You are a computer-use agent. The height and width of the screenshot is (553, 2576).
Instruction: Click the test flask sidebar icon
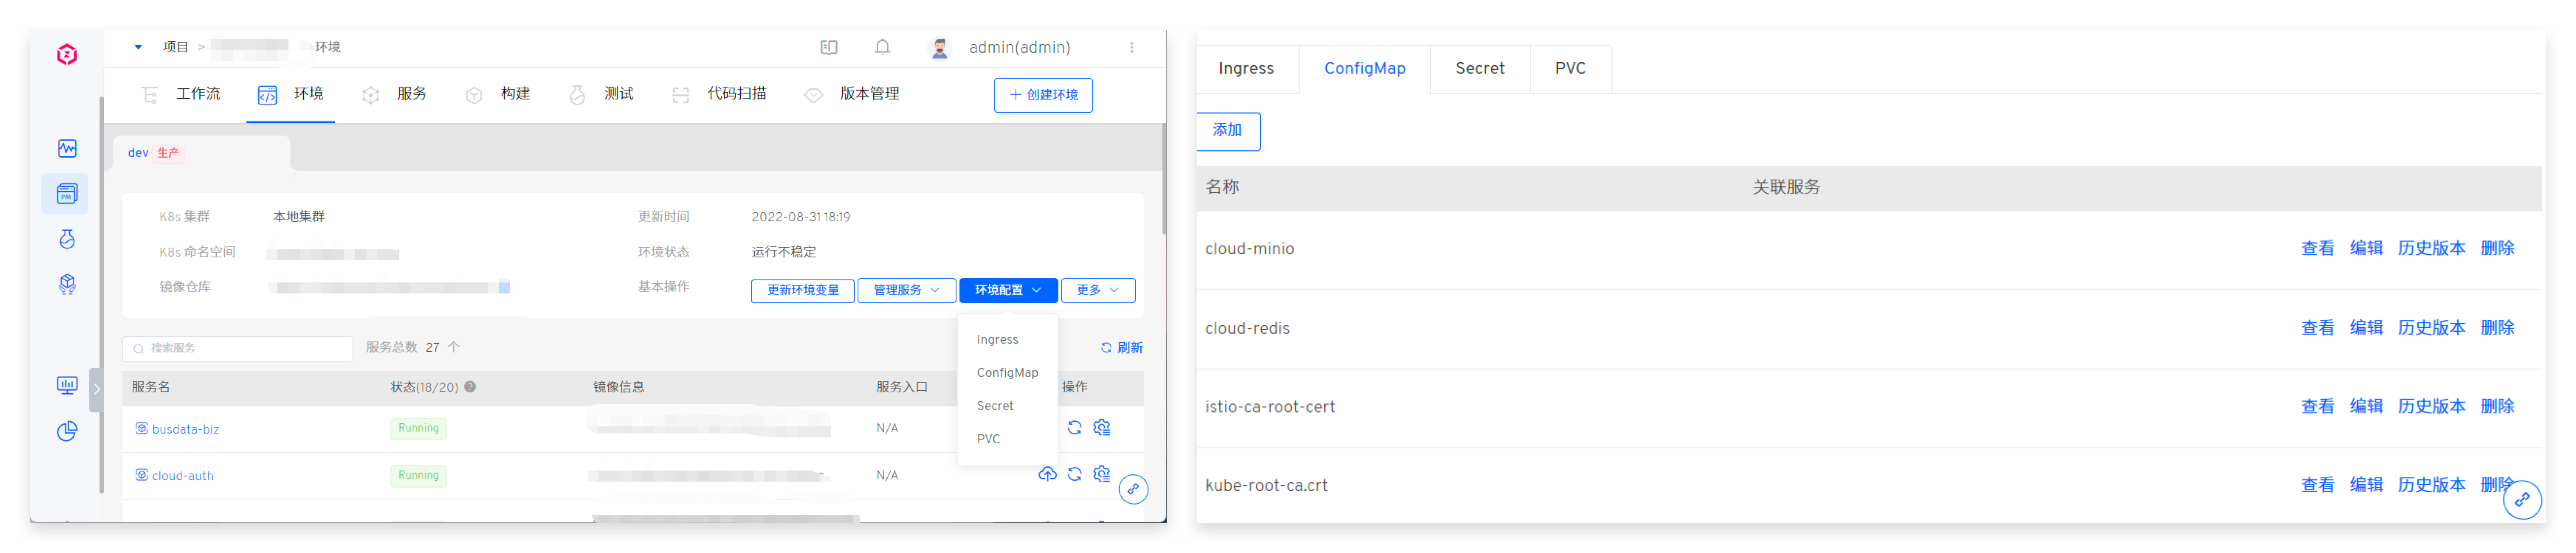point(67,239)
